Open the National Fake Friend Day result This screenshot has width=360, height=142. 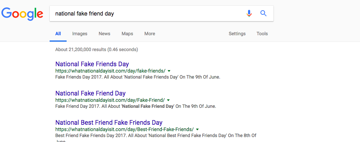coord(90,93)
